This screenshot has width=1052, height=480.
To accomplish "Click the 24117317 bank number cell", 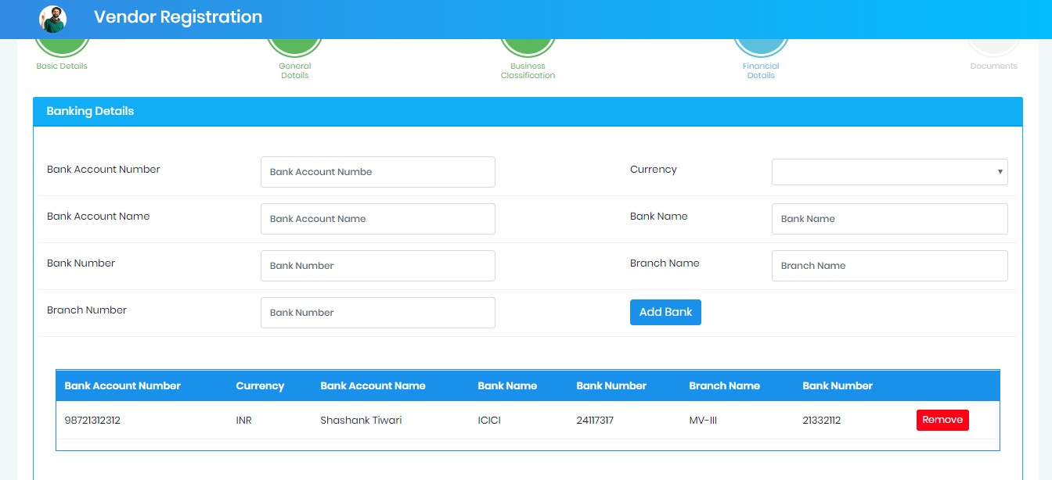I will (x=595, y=421).
